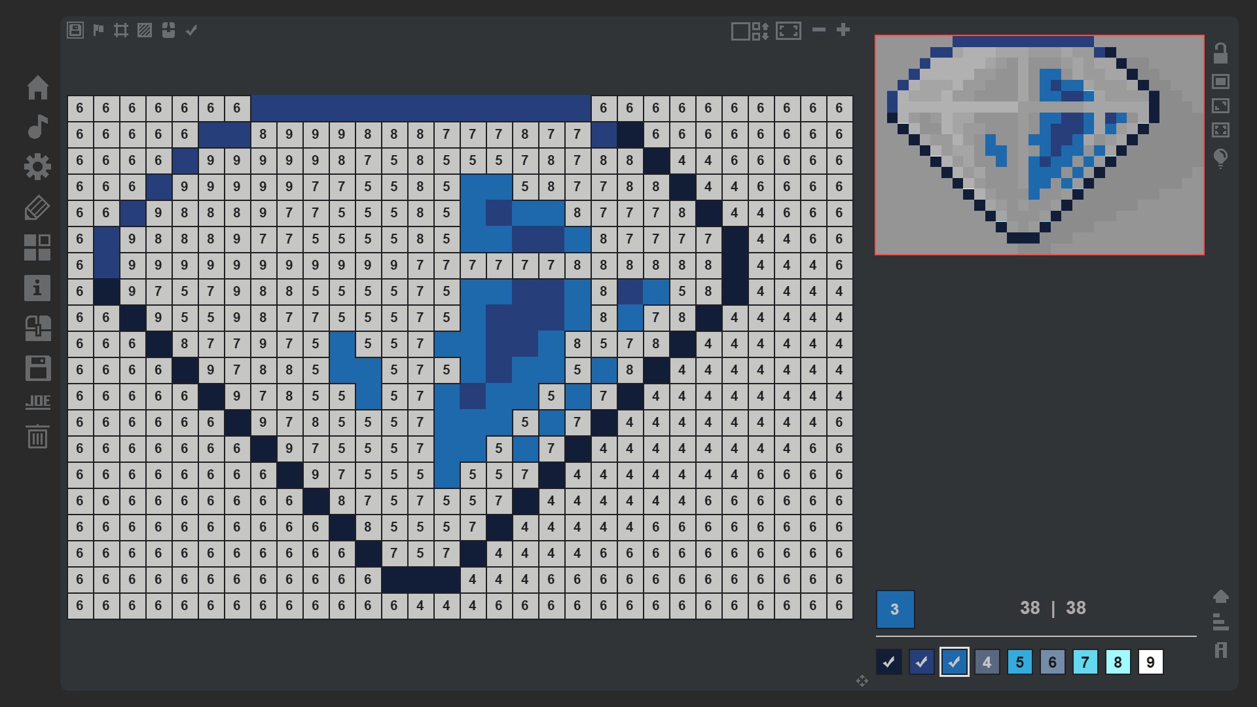The width and height of the screenshot is (1257, 707).
Task: Click the flag icon in toolbar
Action: click(98, 30)
